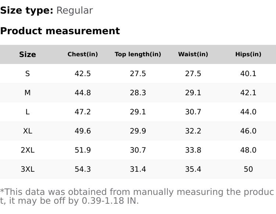
Task: Select chest value 51.9 for 2XL
Action: 83,150
